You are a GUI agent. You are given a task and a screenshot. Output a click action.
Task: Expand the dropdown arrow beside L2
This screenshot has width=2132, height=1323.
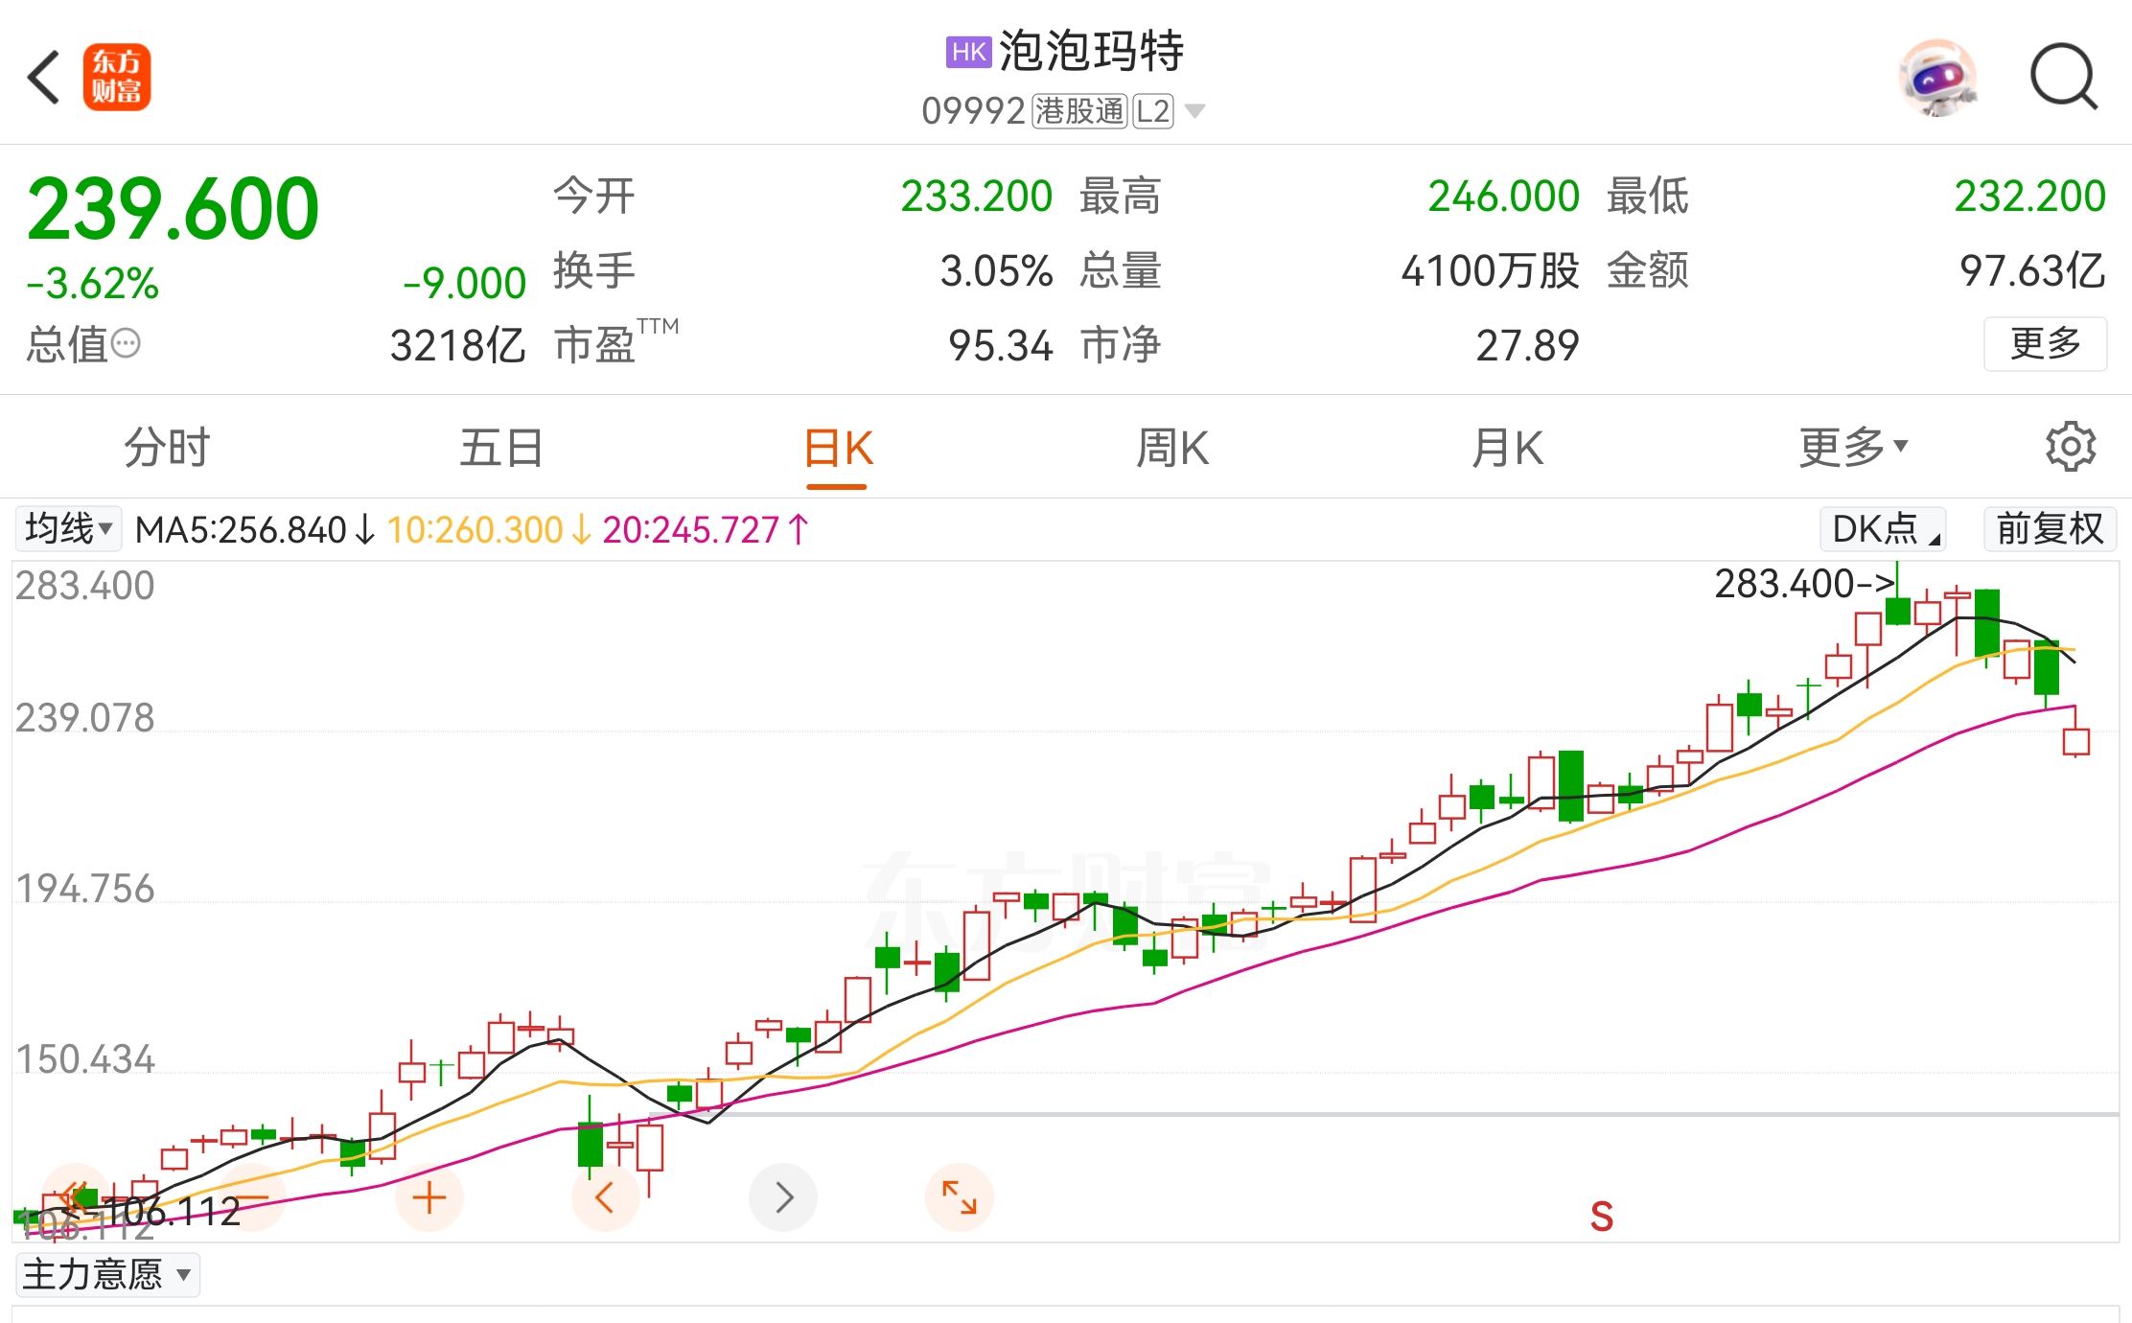point(1194,111)
